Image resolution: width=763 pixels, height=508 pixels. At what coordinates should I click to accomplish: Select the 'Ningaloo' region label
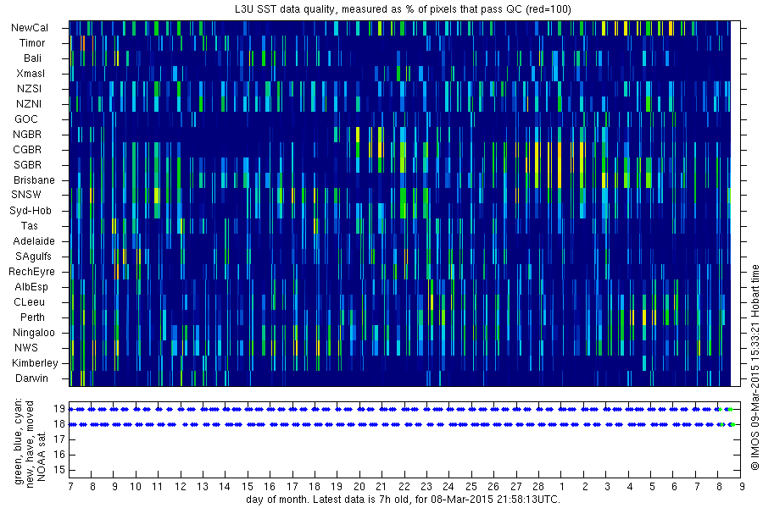[34, 333]
